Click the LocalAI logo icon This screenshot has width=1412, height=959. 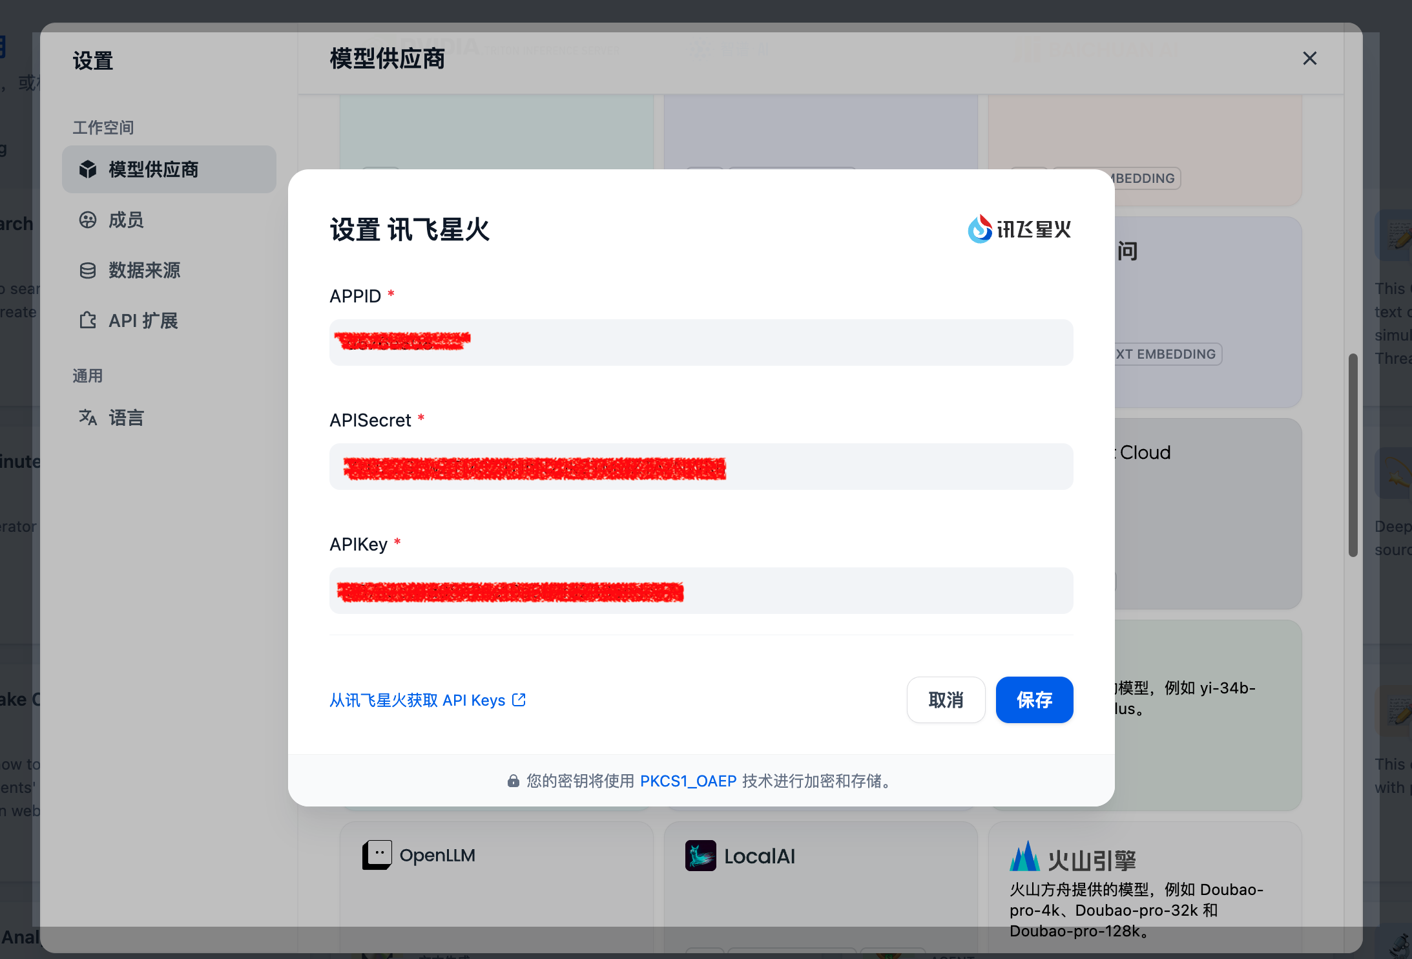(701, 856)
